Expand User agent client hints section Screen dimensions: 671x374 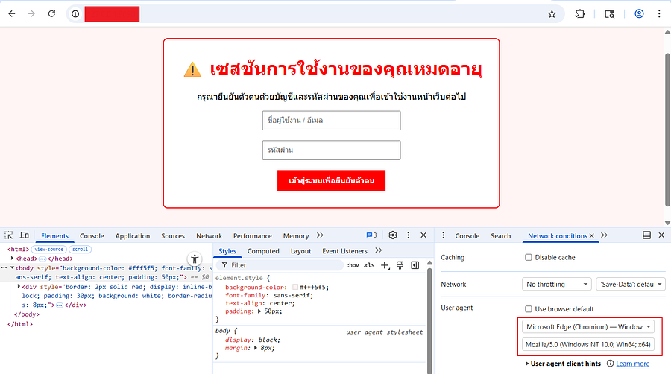[x=527, y=364]
